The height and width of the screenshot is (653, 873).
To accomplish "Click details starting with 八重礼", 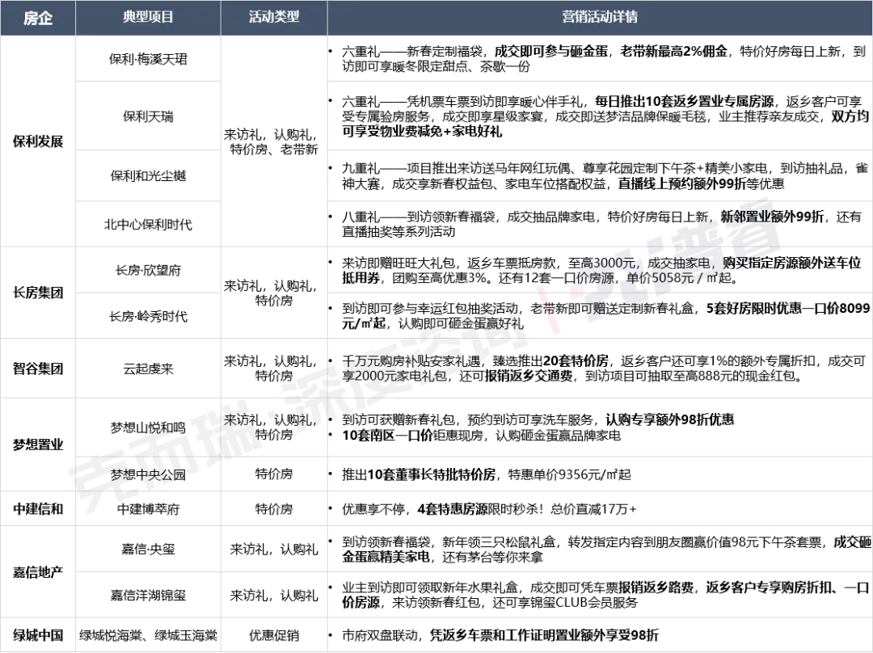I will (x=600, y=224).
